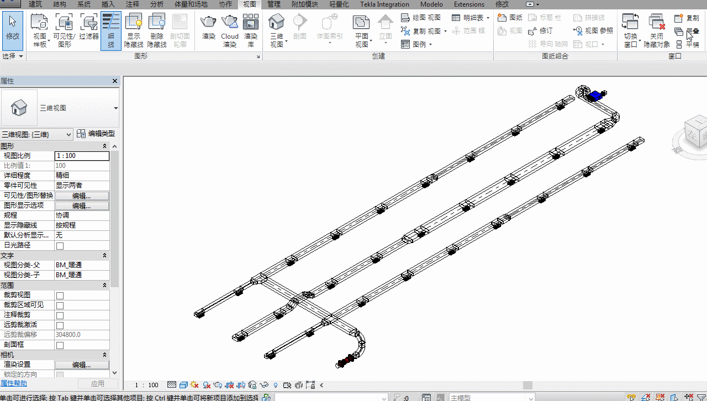Enable the 裁剪视图 checkbox
This screenshot has width=707, height=401.
point(60,296)
